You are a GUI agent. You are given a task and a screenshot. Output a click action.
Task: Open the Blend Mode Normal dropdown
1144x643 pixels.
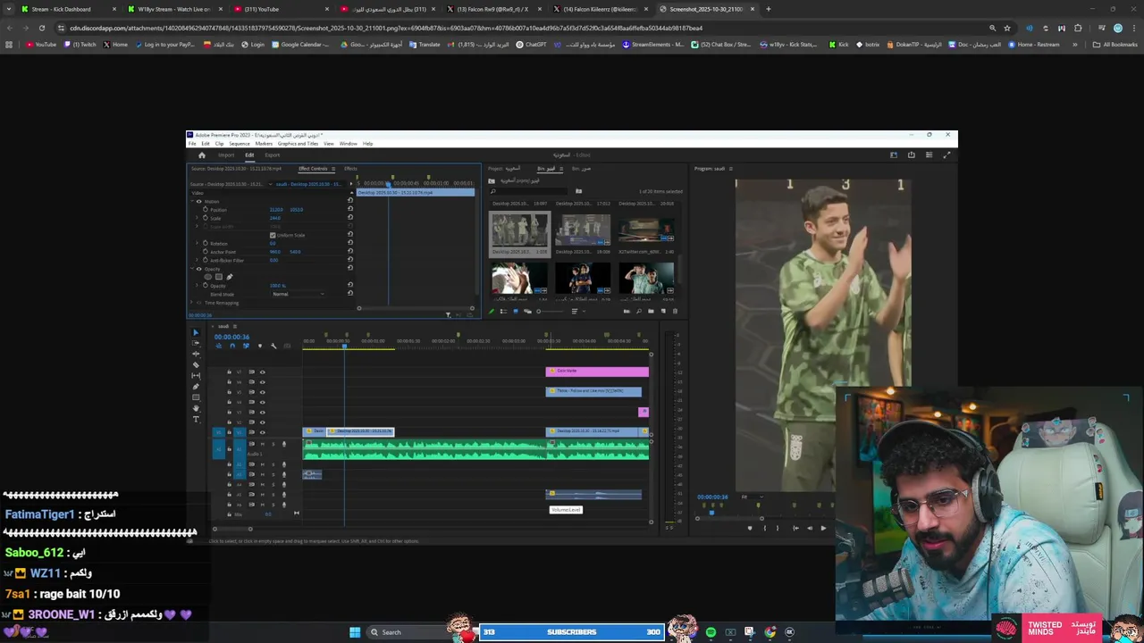[x=299, y=294]
